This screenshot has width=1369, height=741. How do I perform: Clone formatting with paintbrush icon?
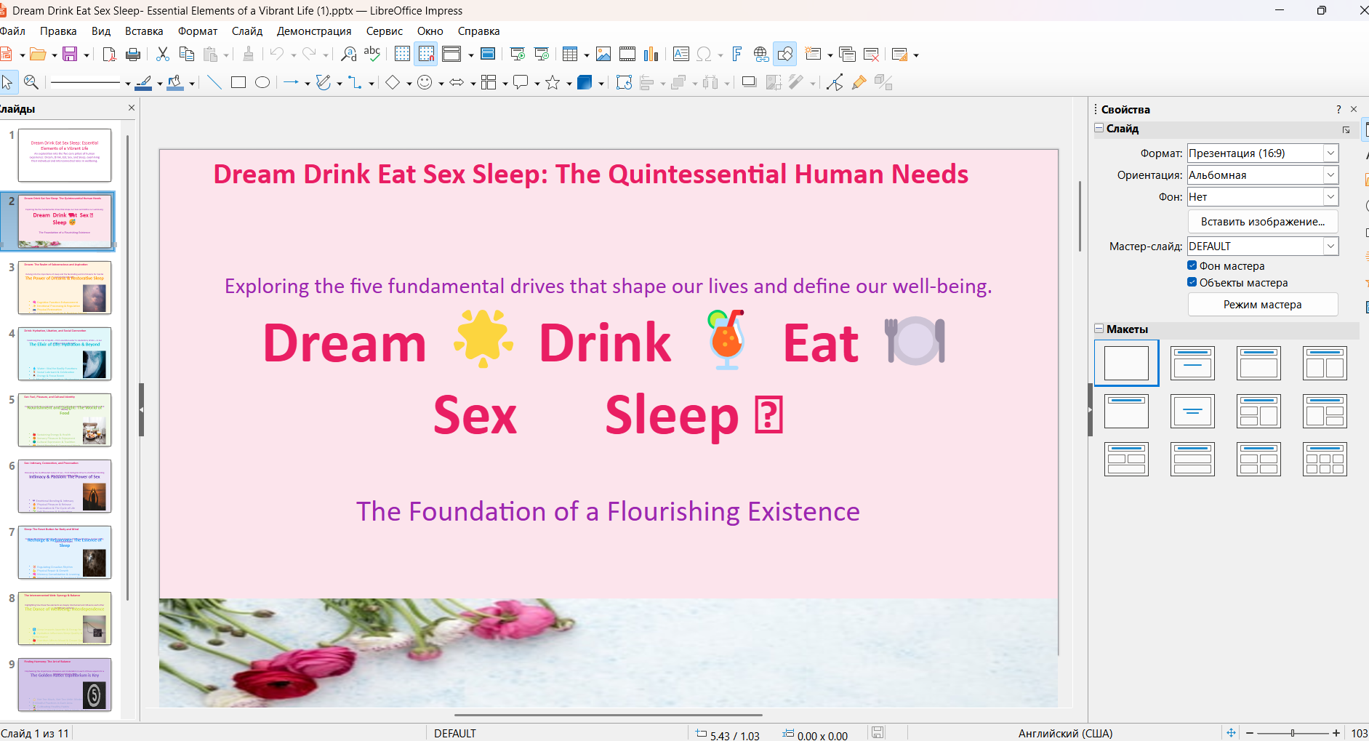click(x=249, y=55)
